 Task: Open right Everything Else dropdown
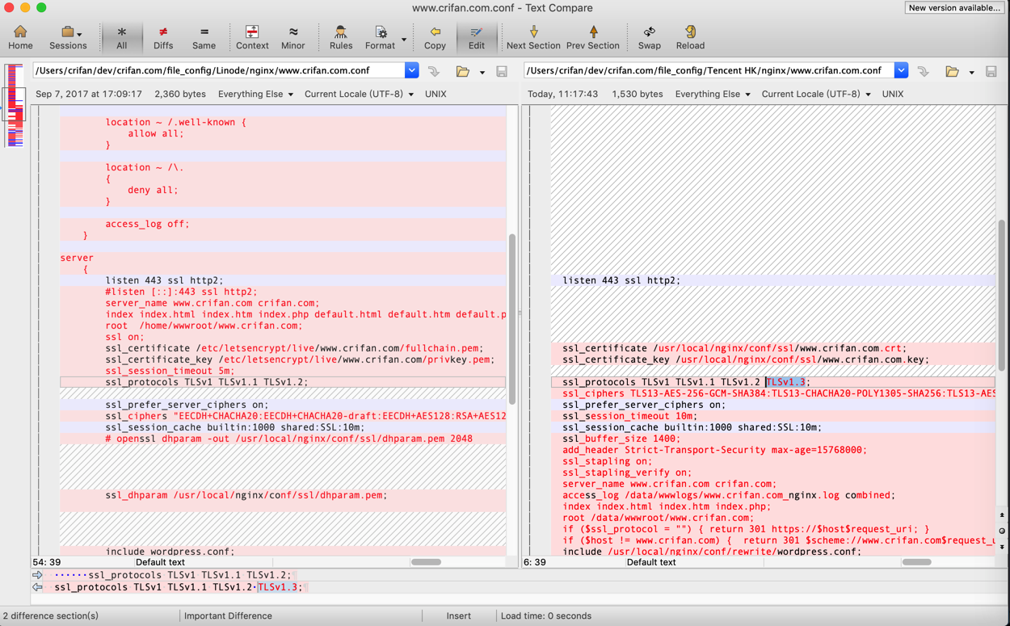[x=712, y=95]
